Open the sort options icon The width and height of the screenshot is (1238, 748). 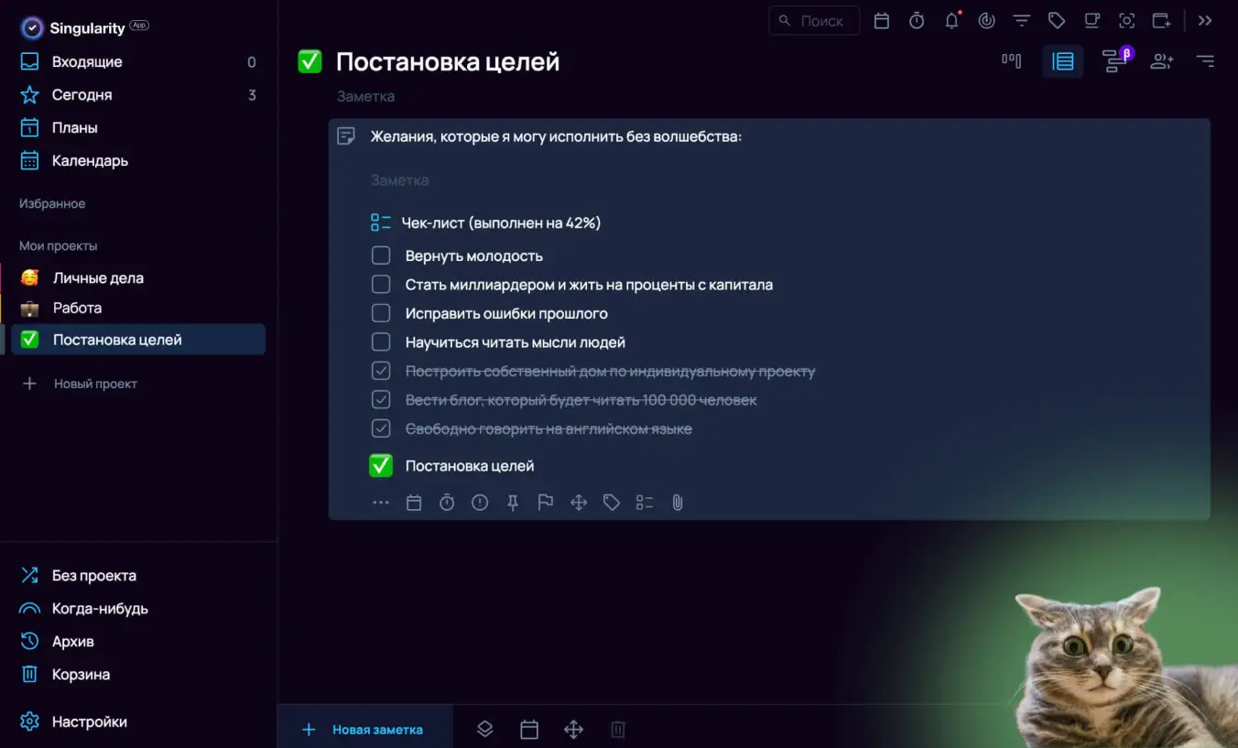1206,61
